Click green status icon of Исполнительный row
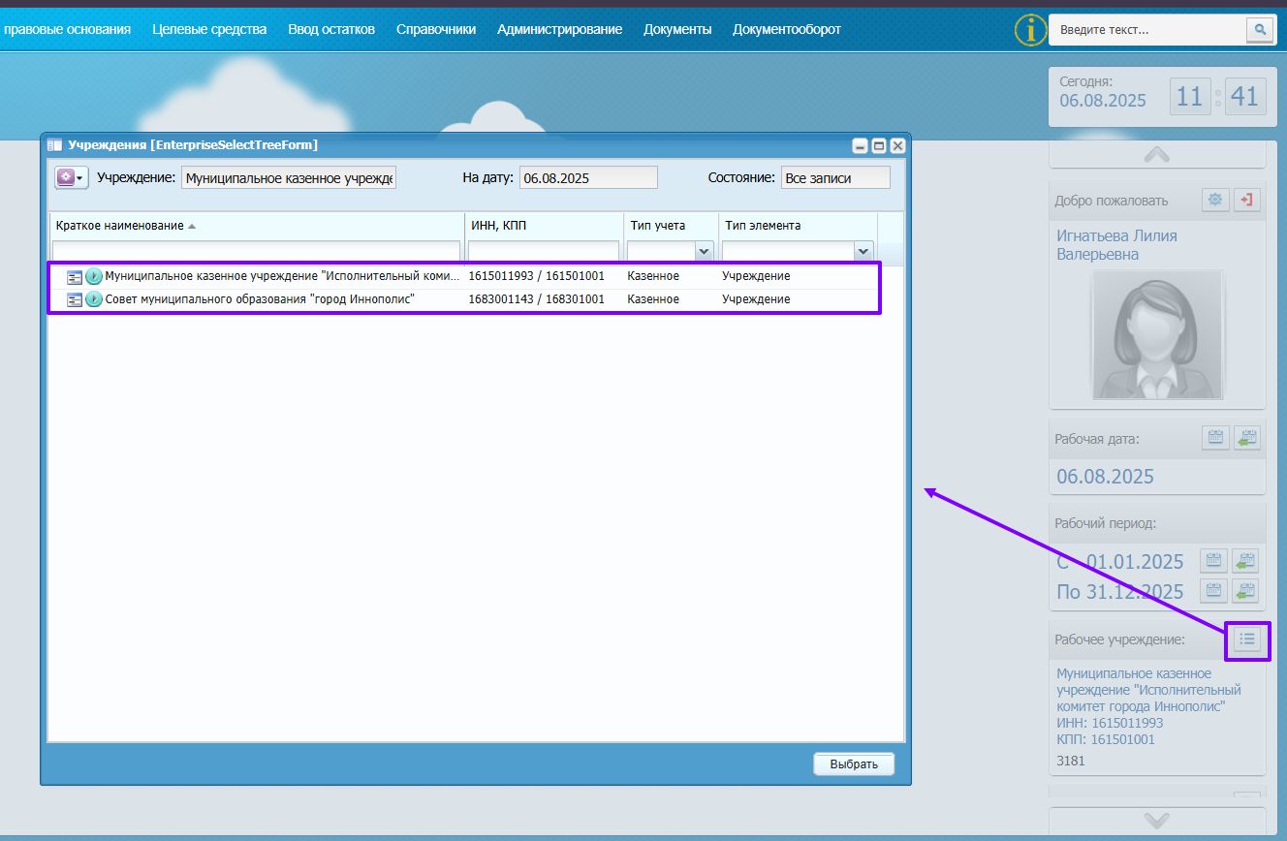Image resolution: width=1287 pixels, height=841 pixels. [x=94, y=276]
